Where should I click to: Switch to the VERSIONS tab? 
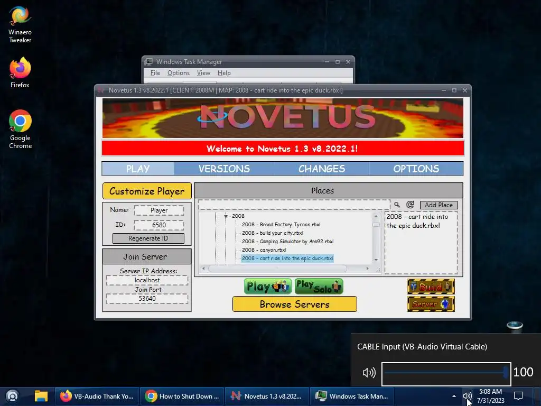coord(224,169)
